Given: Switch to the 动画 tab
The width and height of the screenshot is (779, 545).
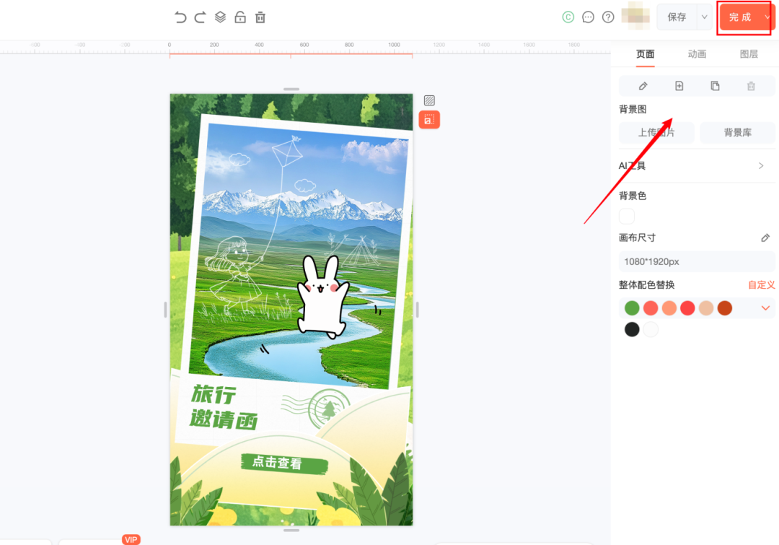Looking at the screenshot, I should (697, 54).
